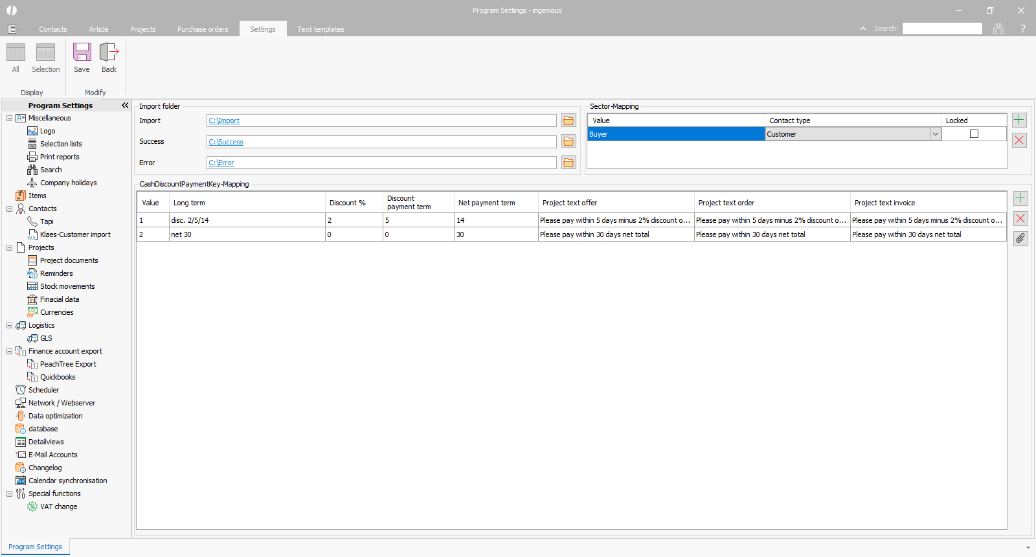Delete selected Sector-Mapping row with red X
Viewport: 1036px width, 557px height.
tap(1019, 141)
